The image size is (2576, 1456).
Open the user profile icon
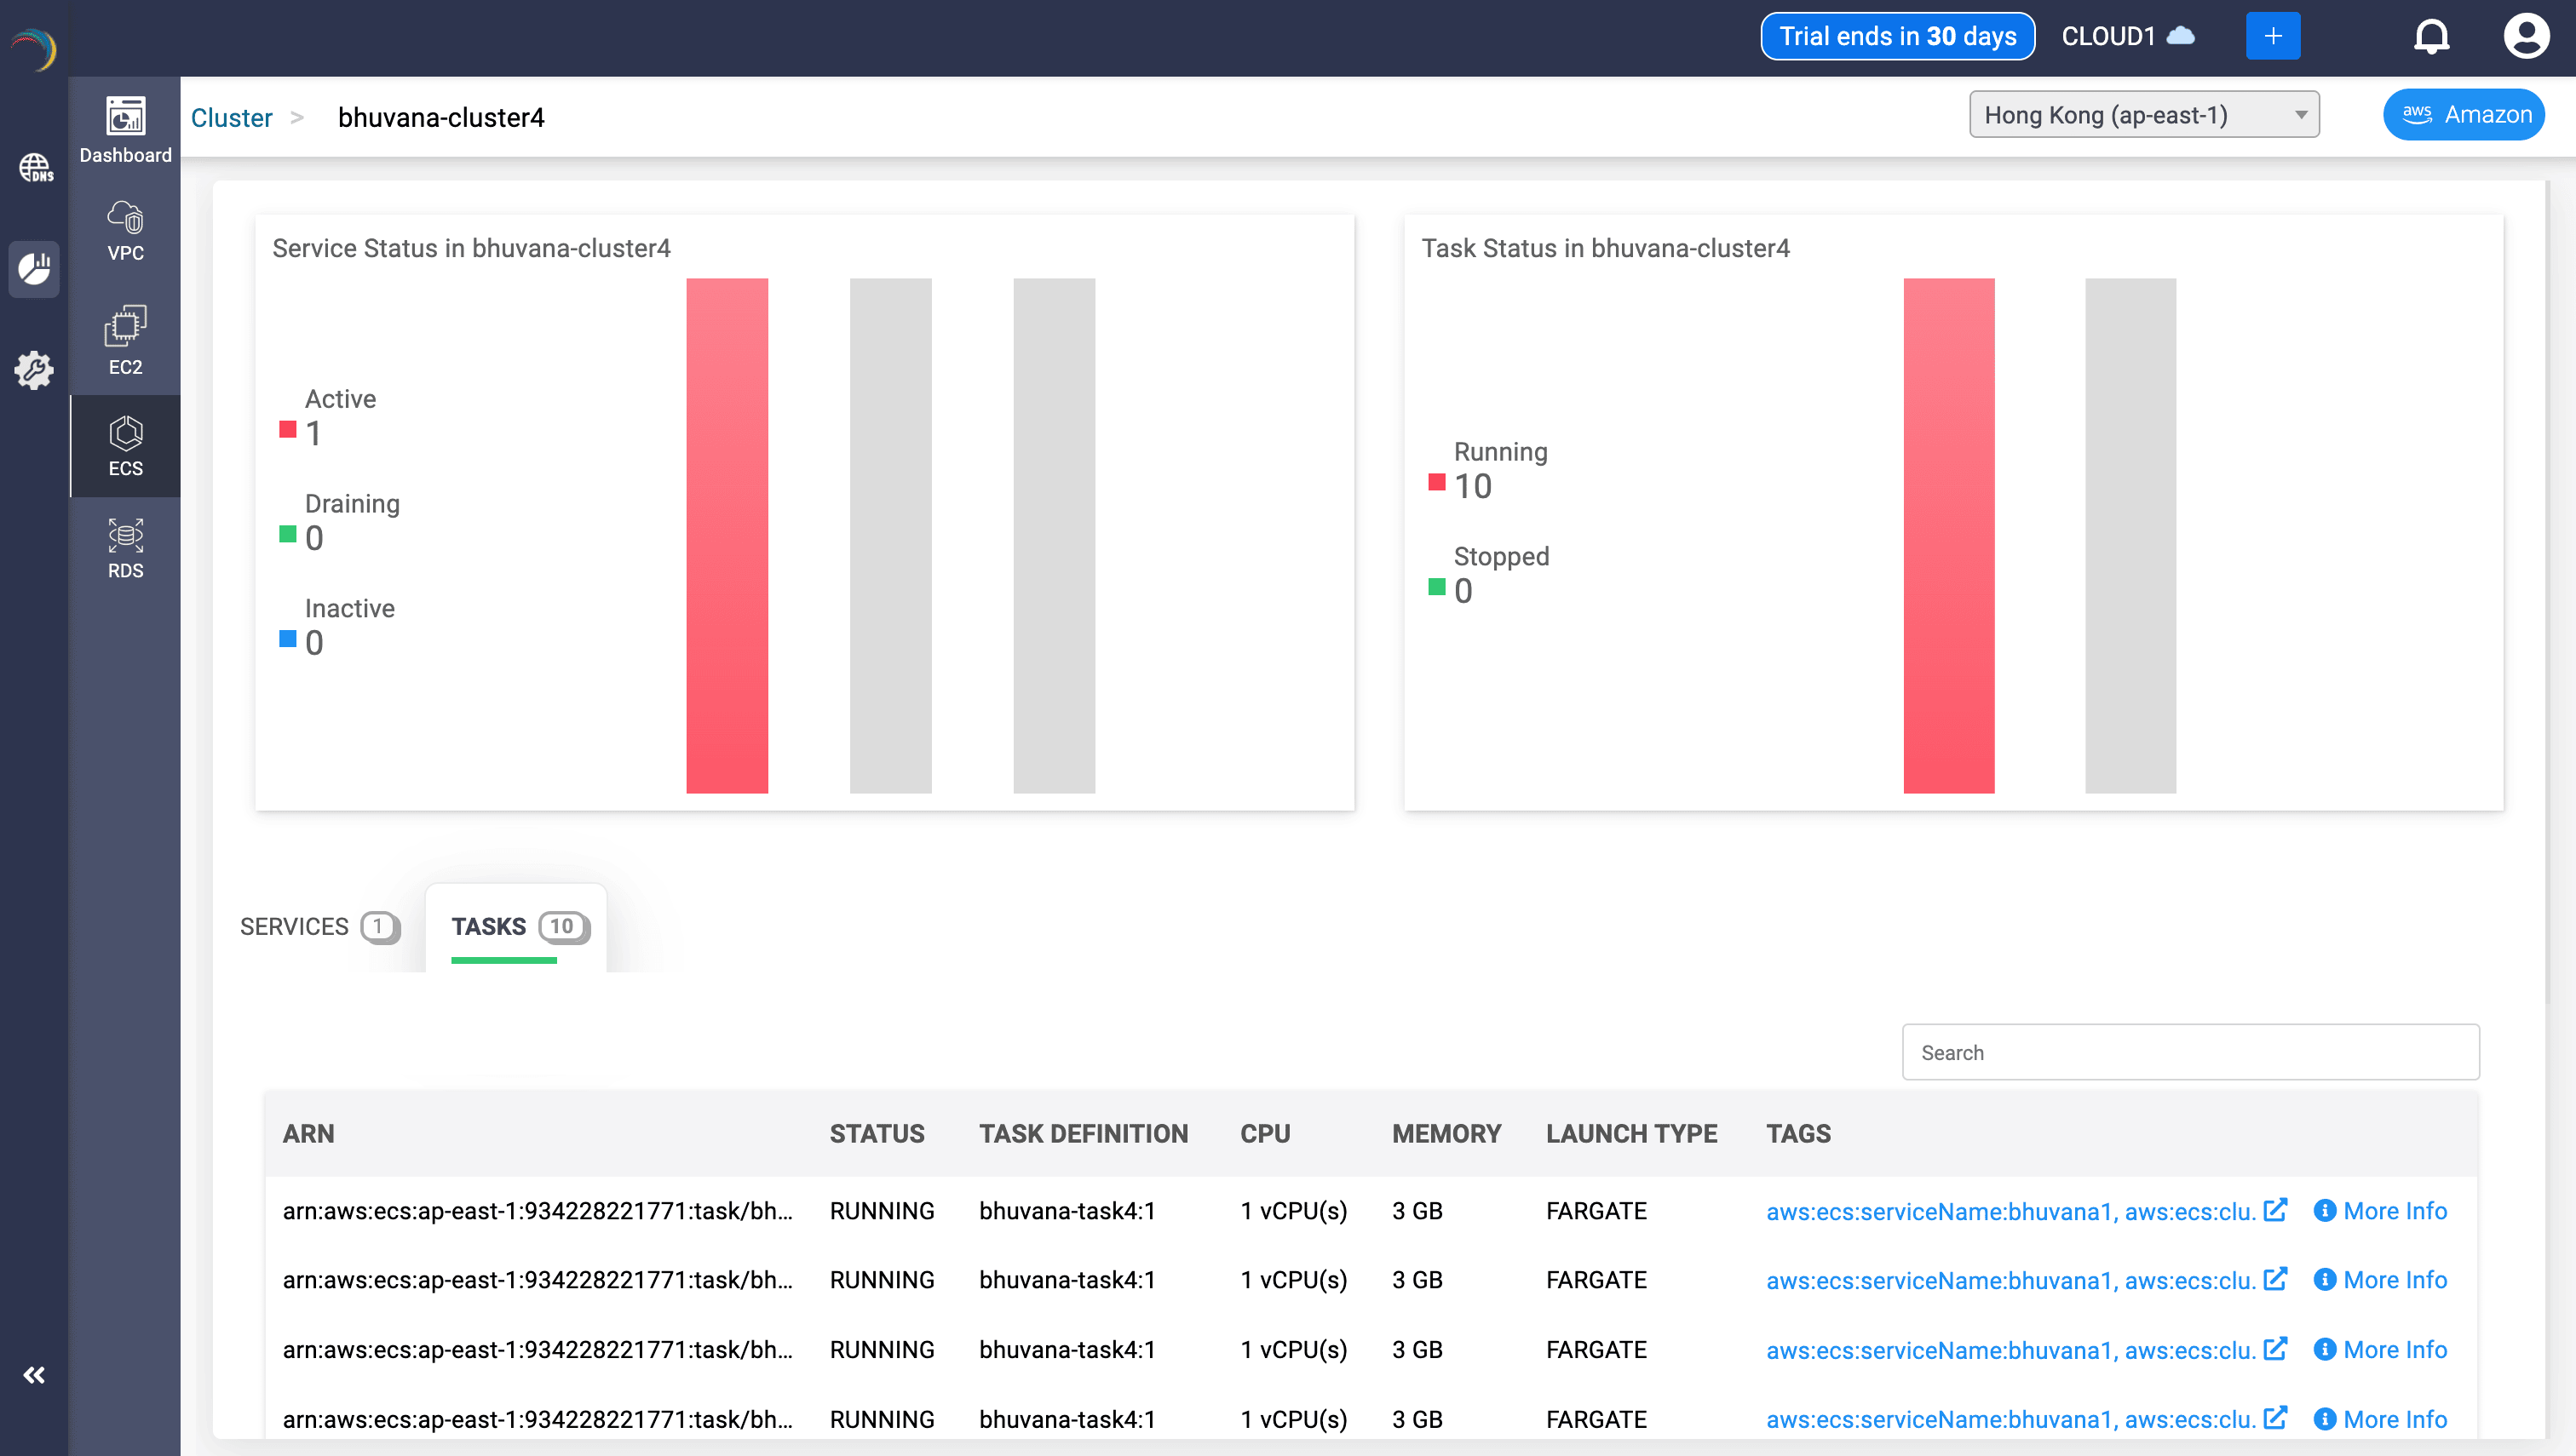2526,37
